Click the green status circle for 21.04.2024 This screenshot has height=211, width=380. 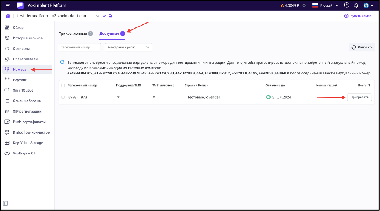[x=268, y=97]
